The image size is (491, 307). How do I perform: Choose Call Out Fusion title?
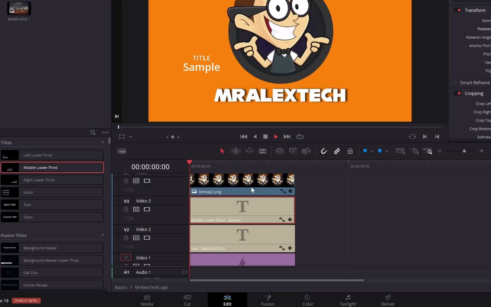[x=52, y=273]
